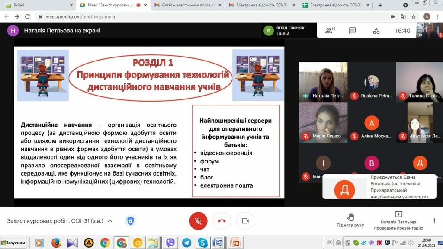Click the translate page icon in address bar
This screenshot has width=443, height=249.
pos(403,16)
